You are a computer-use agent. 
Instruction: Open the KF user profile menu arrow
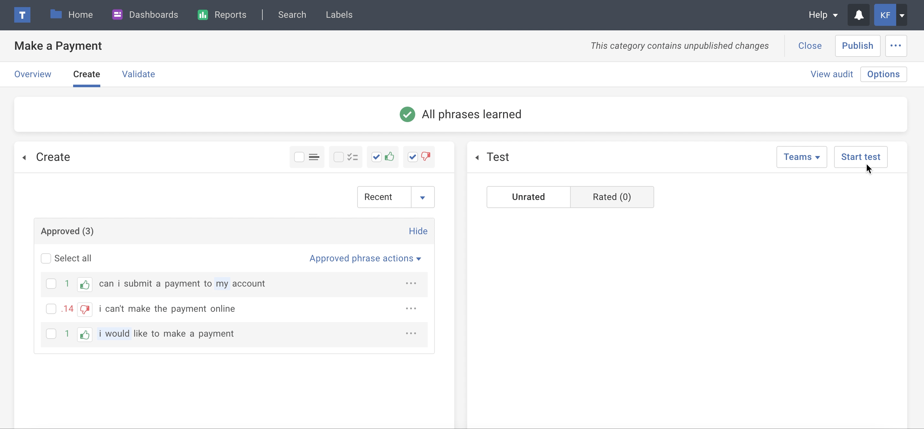pos(901,15)
